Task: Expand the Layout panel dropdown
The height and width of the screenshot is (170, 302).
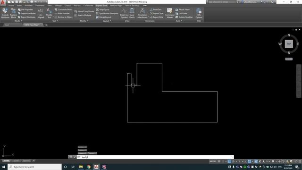Action: click(107, 21)
